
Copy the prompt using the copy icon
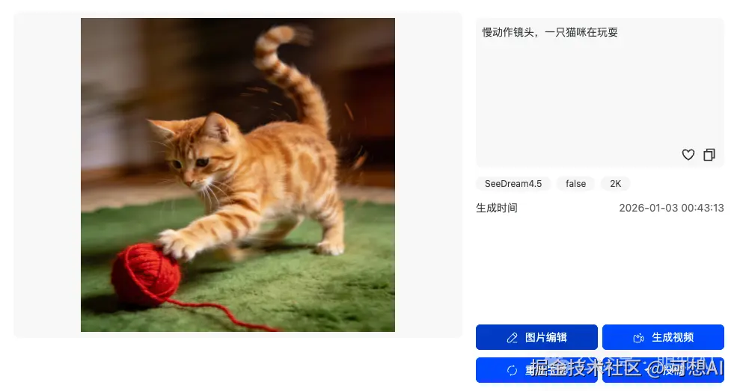[x=709, y=155]
